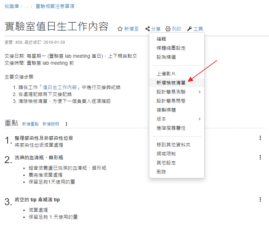The width and height of the screenshot is (269, 226).
Task: Click the star icon next to 新增至
Action: 120,29
